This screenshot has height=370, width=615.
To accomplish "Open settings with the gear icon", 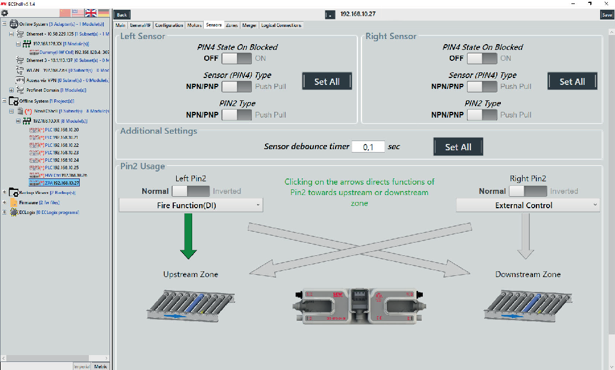I will (5, 13).
